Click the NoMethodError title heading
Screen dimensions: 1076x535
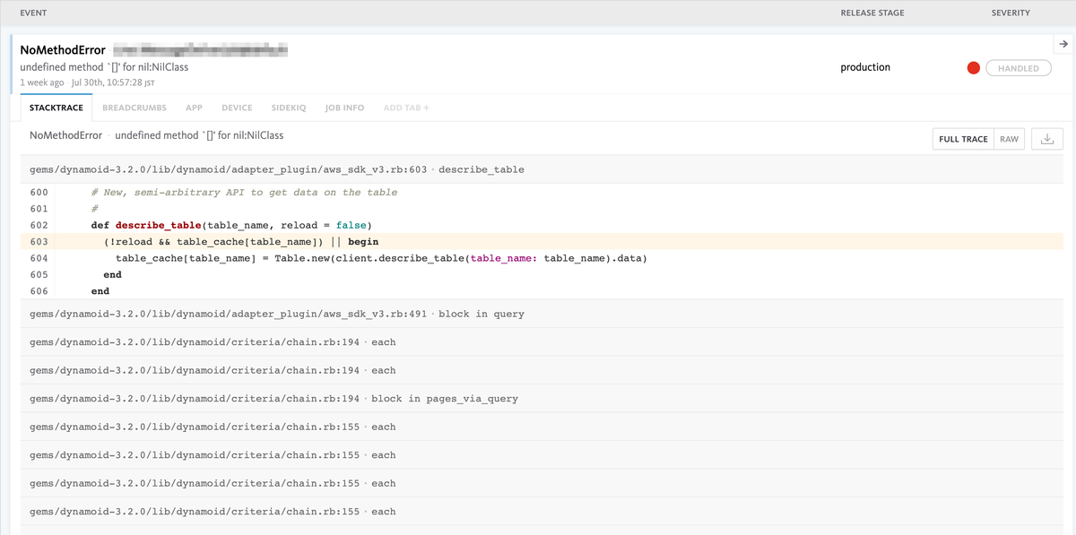point(63,50)
